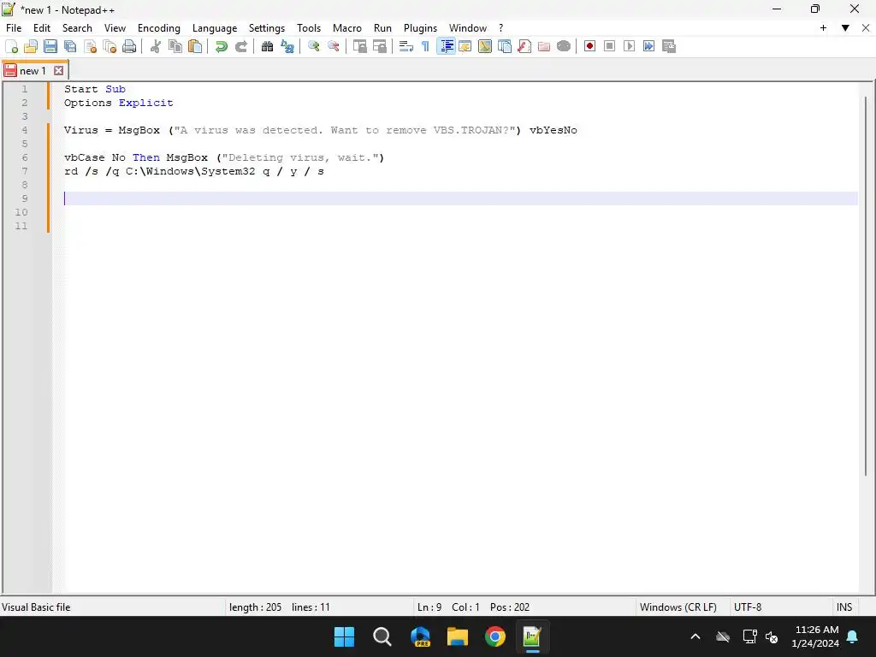The image size is (876, 657).
Task: Open the Tools menu
Action: tap(308, 28)
